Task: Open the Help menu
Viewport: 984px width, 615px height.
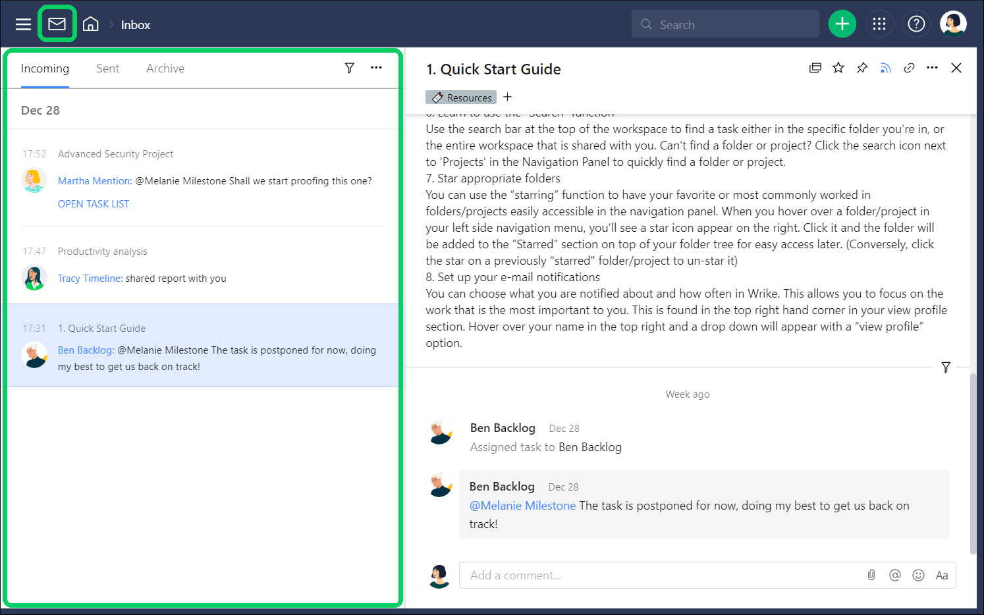Action: pyautogui.click(x=916, y=24)
